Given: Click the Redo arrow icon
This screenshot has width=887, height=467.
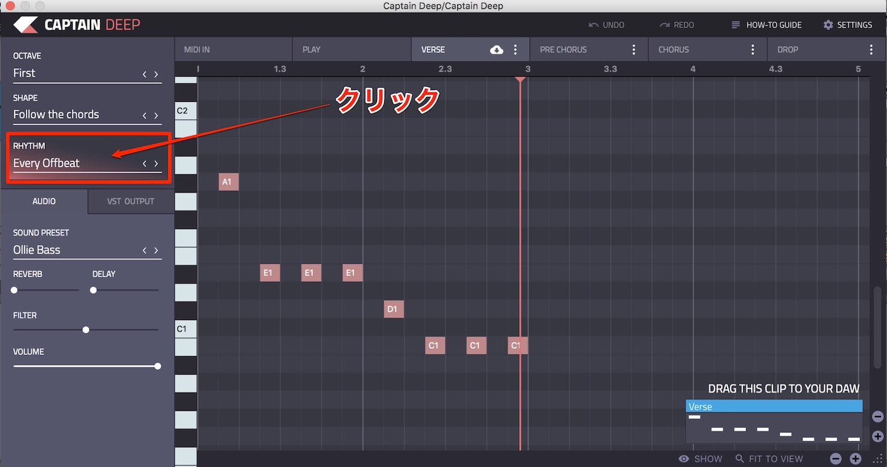Looking at the screenshot, I should [664, 25].
